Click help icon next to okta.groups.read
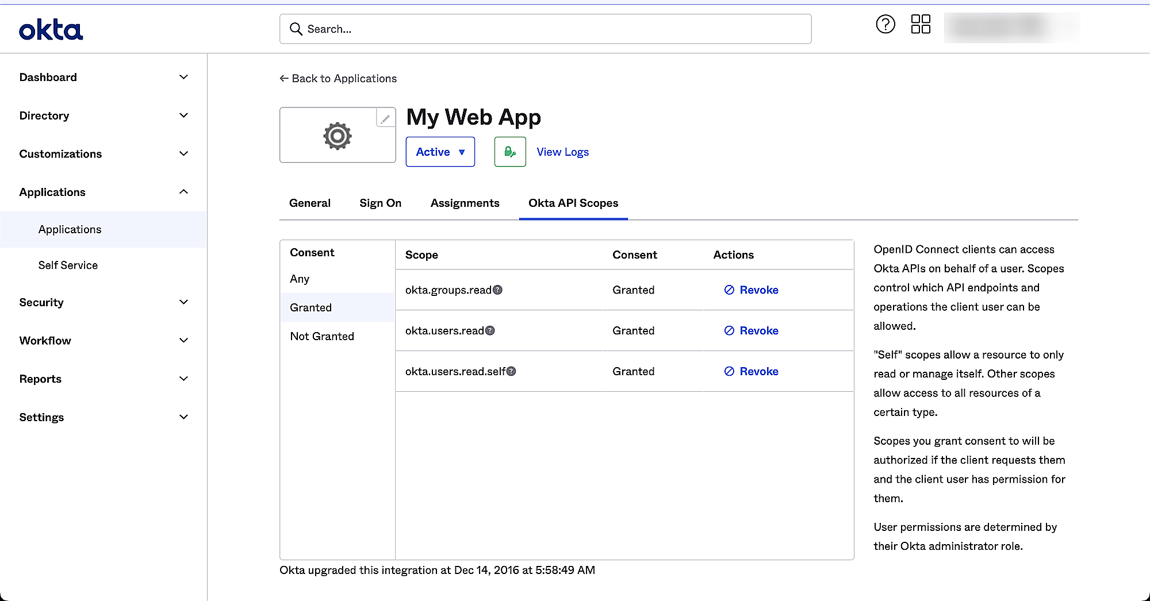 (x=498, y=290)
